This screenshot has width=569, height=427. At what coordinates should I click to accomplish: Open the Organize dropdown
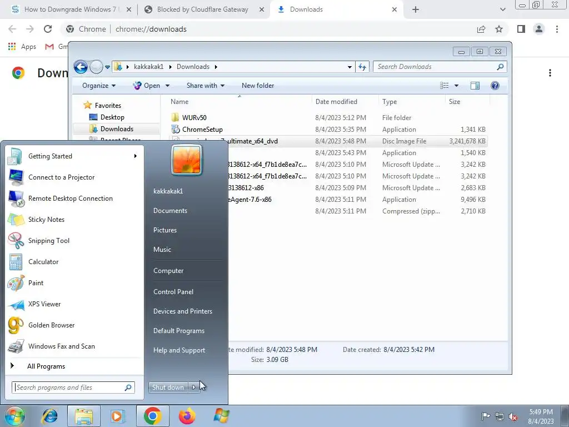(x=99, y=86)
